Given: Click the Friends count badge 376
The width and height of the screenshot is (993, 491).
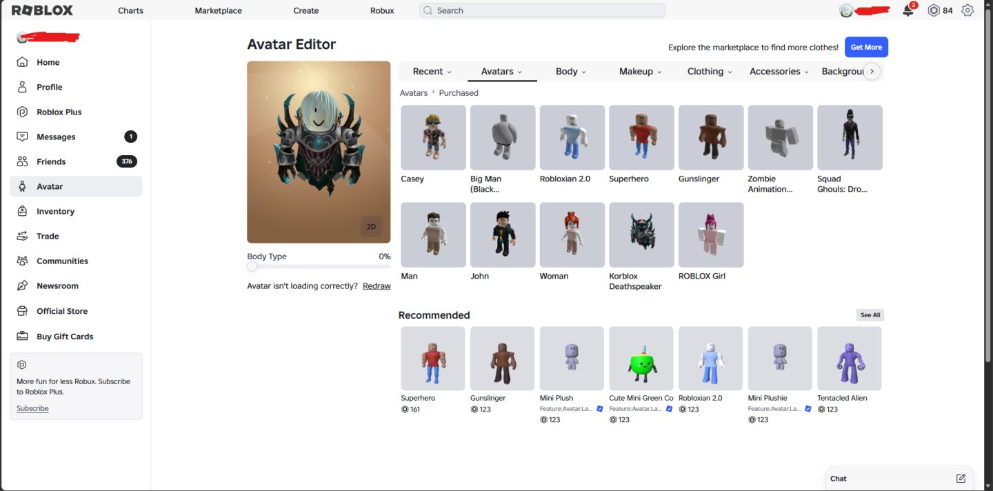Looking at the screenshot, I should [127, 161].
